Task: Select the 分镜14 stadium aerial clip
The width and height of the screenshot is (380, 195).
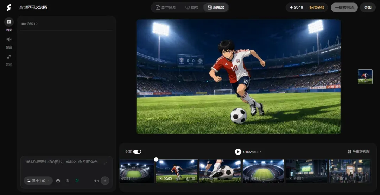Action: [263, 171]
